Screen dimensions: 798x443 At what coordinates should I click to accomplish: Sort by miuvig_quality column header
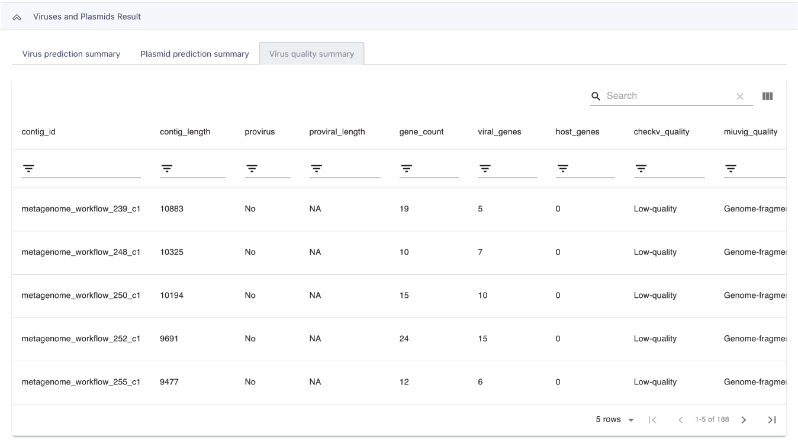pyautogui.click(x=751, y=132)
